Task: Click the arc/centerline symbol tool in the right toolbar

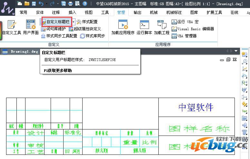Action: tap(244, 76)
